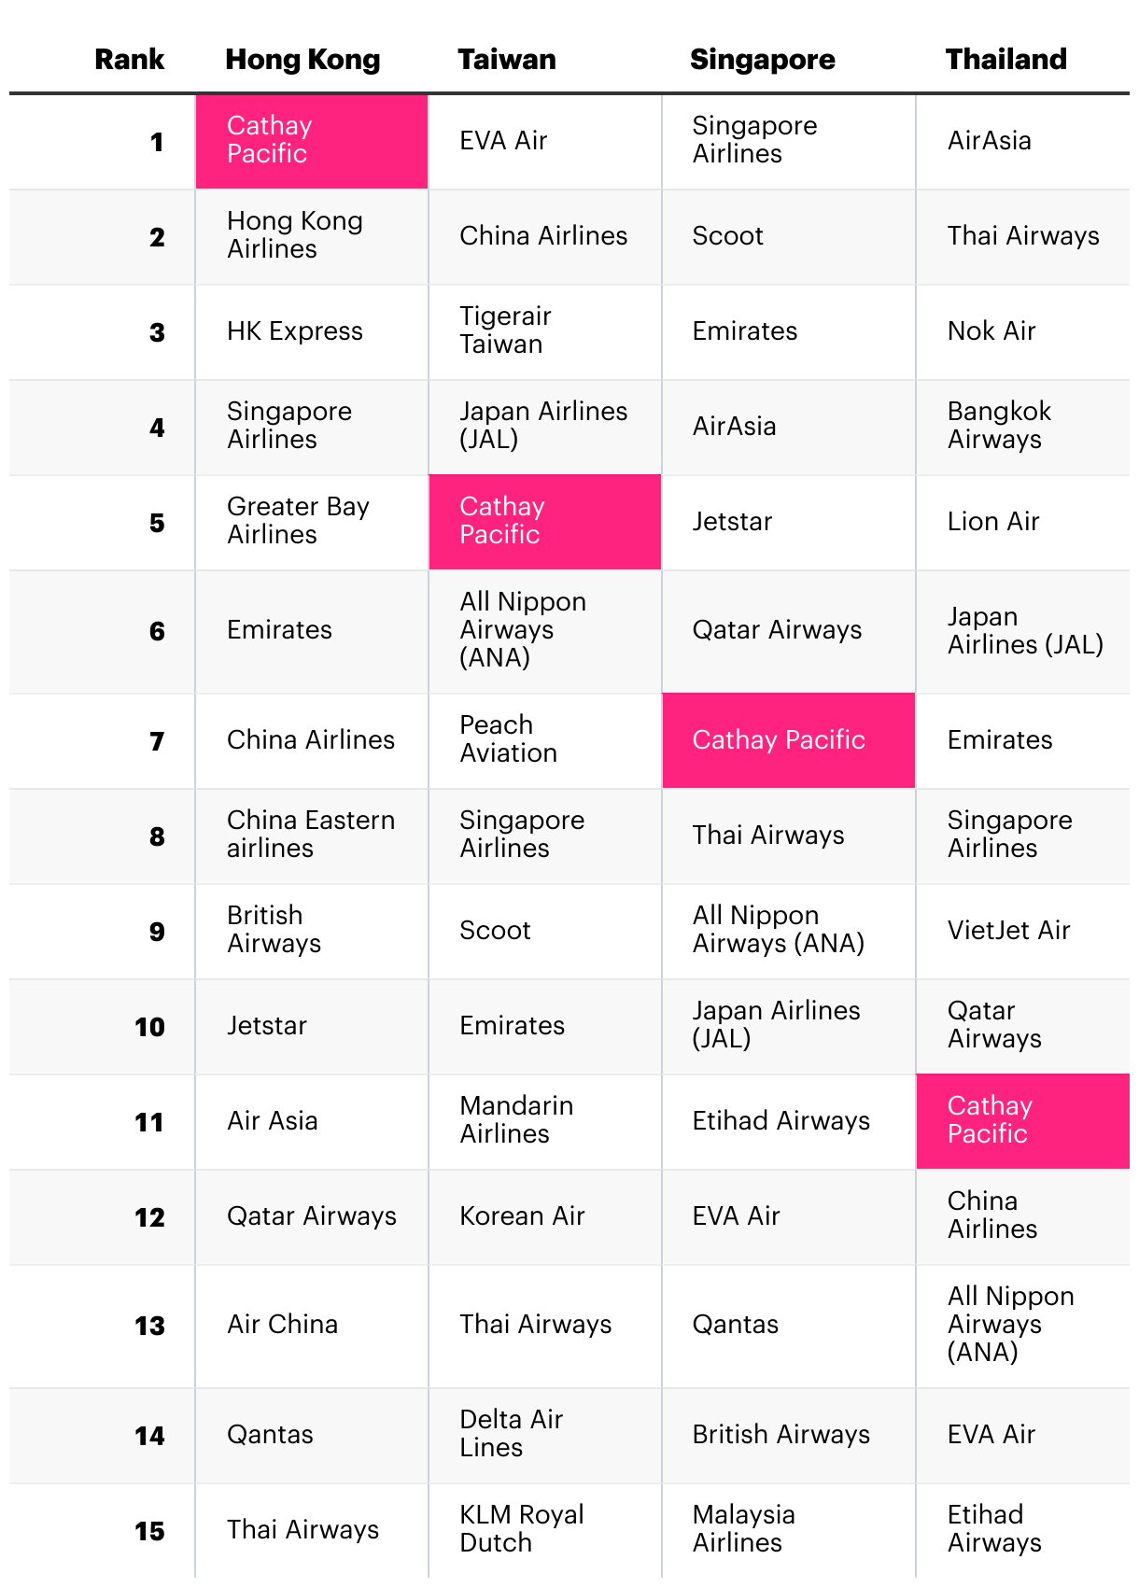This screenshot has height=1587, width=1139.
Task: Click the Rank column header
Action: pyautogui.click(x=129, y=60)
